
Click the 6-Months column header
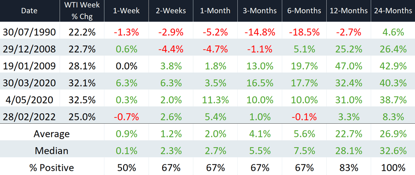click(304, 11)
